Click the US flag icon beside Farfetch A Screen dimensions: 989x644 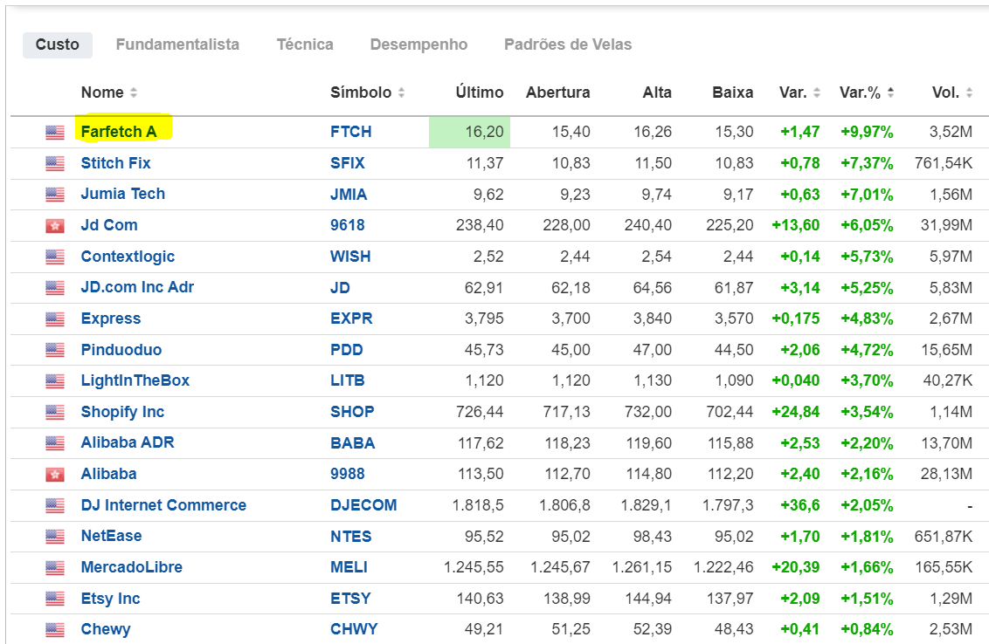click(55, 133)
